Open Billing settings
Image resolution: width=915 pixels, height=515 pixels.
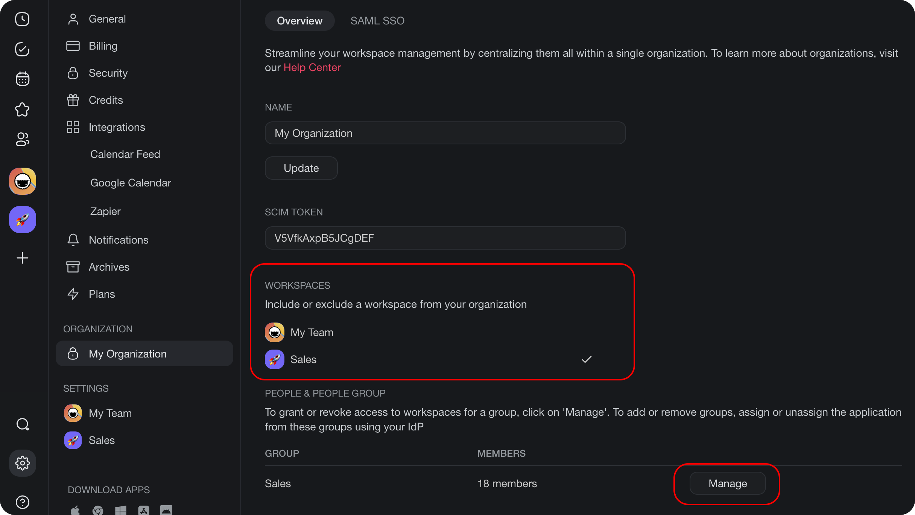coord(103,46)
